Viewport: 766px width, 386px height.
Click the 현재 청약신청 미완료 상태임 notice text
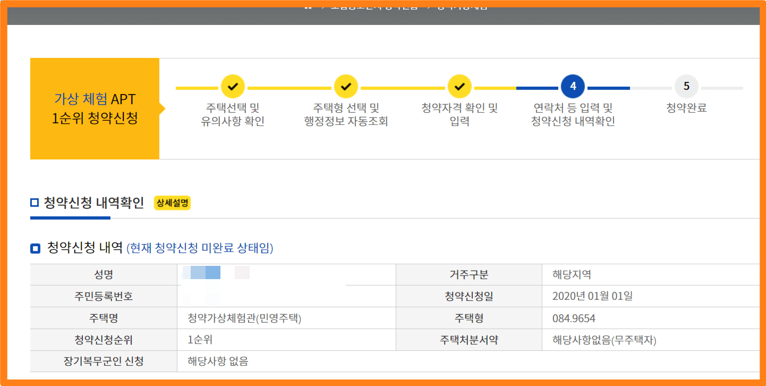[200, 248]
